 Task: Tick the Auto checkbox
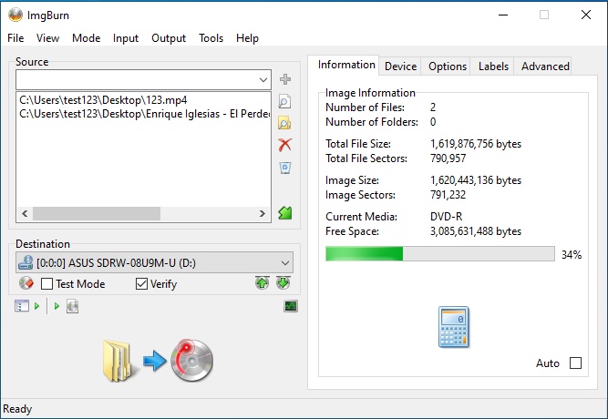tap(575, 363)
